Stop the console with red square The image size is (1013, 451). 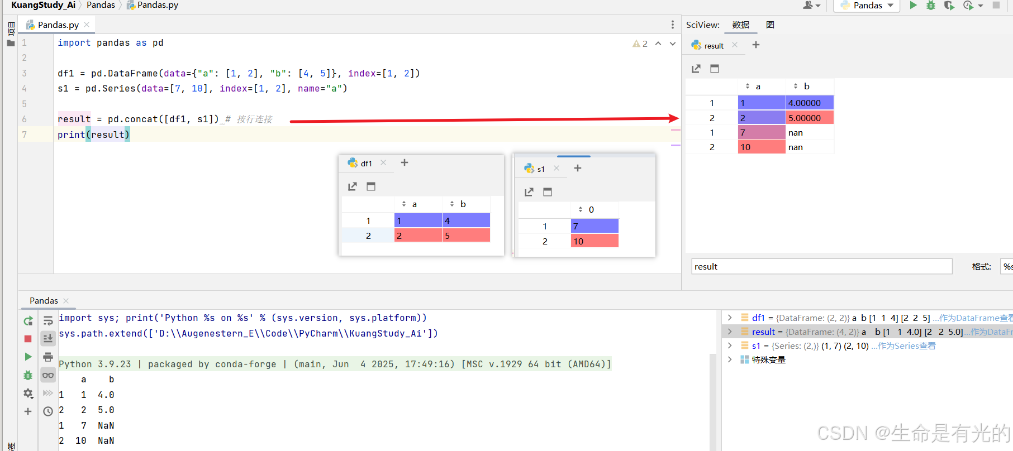pos(28,339)
